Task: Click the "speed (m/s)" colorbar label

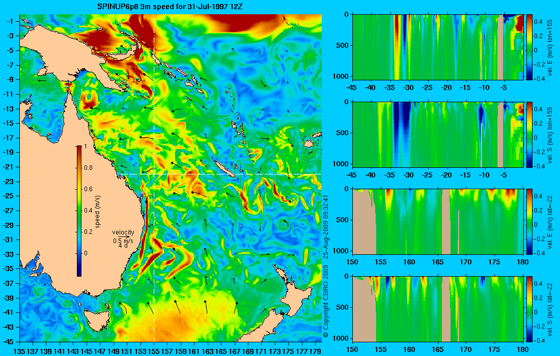Action: 98,212
